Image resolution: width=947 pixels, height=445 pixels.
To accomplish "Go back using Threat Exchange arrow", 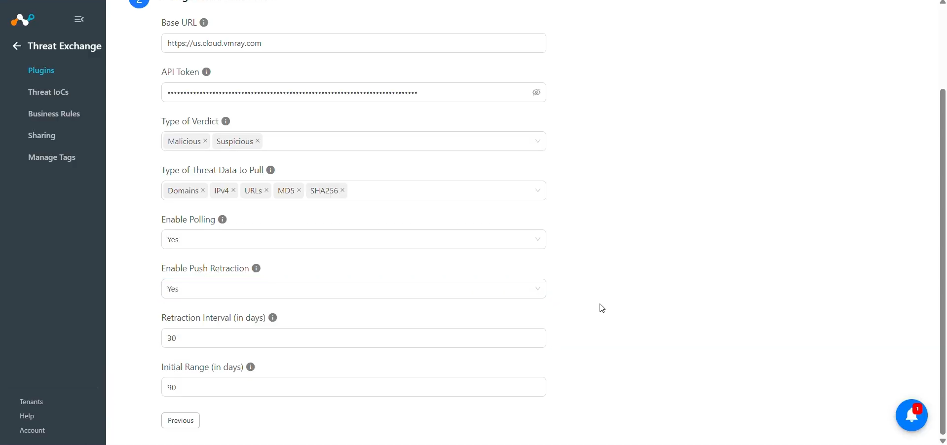I will [17, 46].
